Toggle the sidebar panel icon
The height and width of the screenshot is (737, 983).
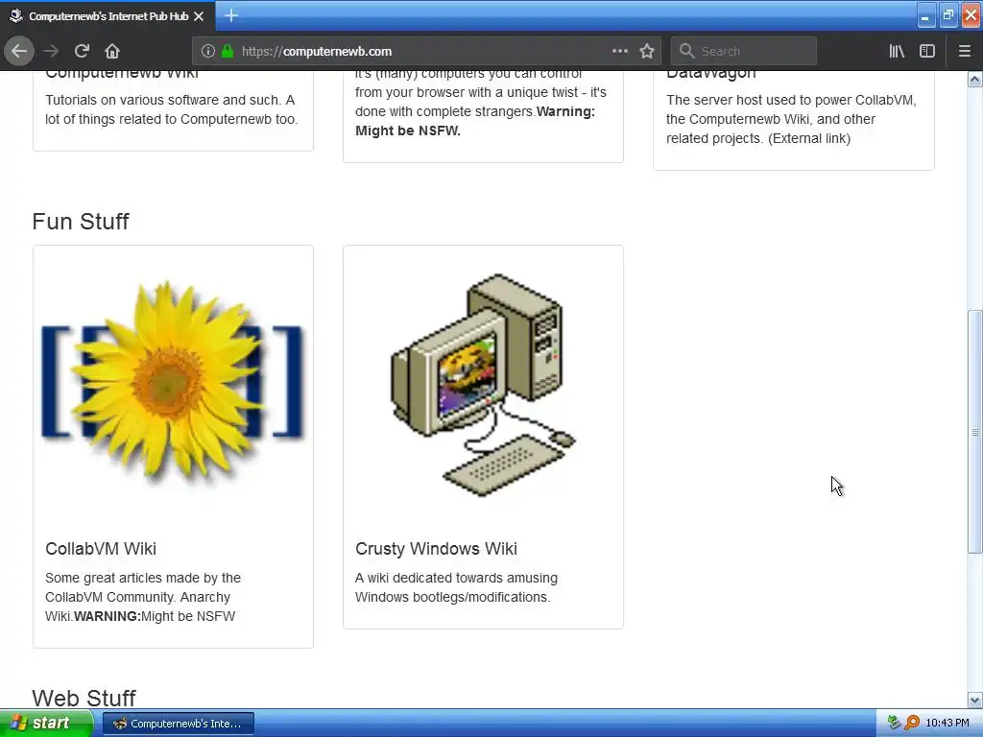pos(927,52)
